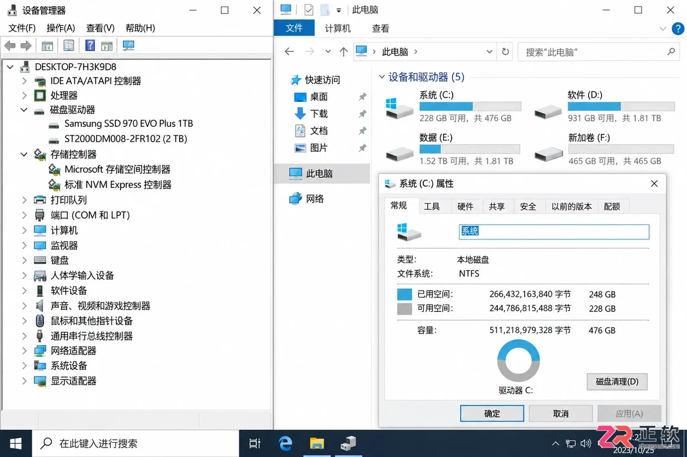Select the Samsung SSD 970 EVO Plus 1TB drive
The height and width of the screenshot is (457, 687).
click(x=129, y=124)
